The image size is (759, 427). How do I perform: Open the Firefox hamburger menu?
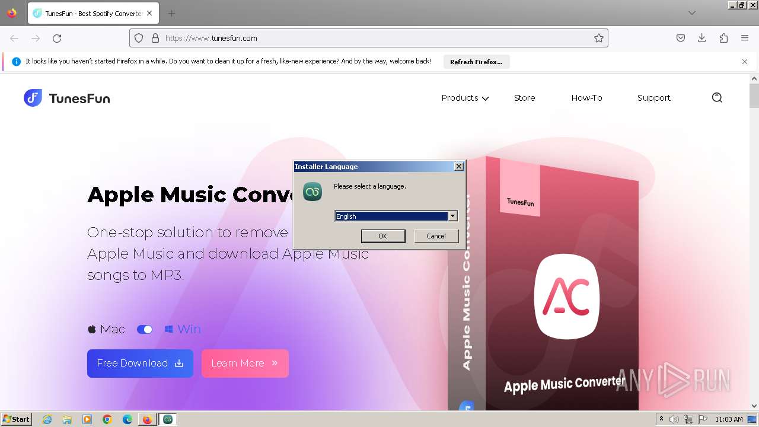pyautogui.click(x=745, y=38)
